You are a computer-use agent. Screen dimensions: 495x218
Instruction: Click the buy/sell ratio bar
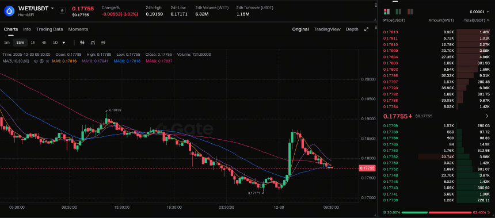437,212
